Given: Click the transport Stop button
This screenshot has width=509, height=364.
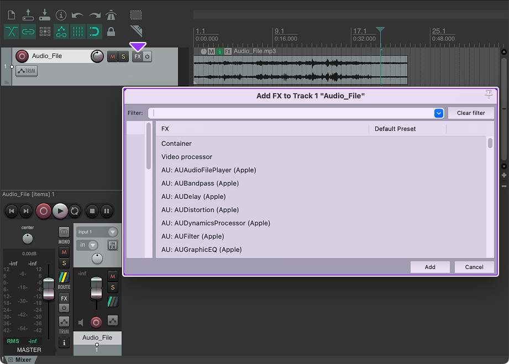Looking at the screenshot, I should 92,211.
